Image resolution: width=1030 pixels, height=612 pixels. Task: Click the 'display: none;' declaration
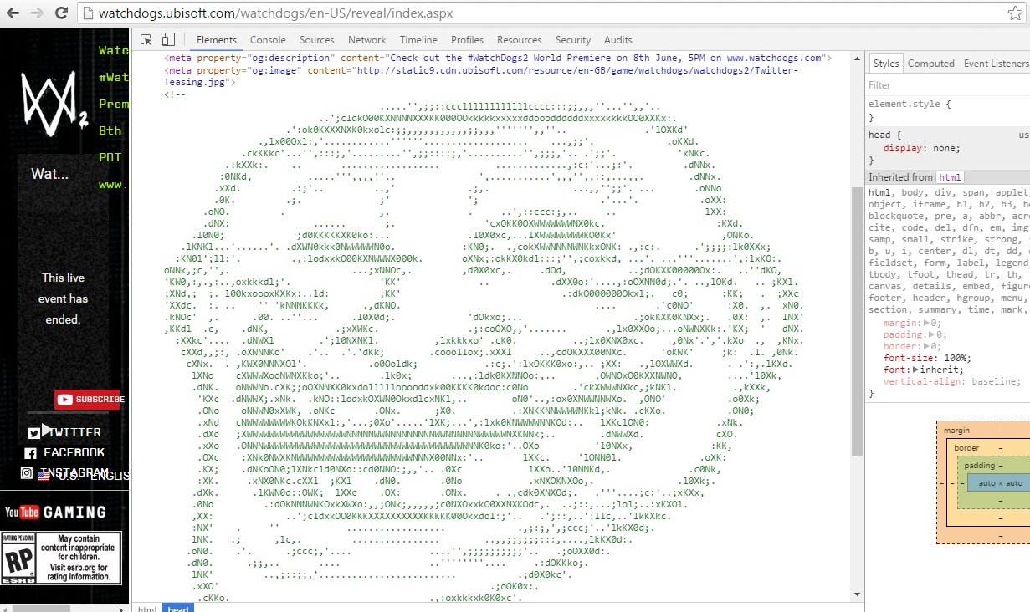922,148
